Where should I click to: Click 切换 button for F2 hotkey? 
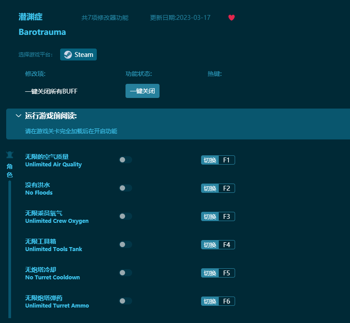coord(210,188)
